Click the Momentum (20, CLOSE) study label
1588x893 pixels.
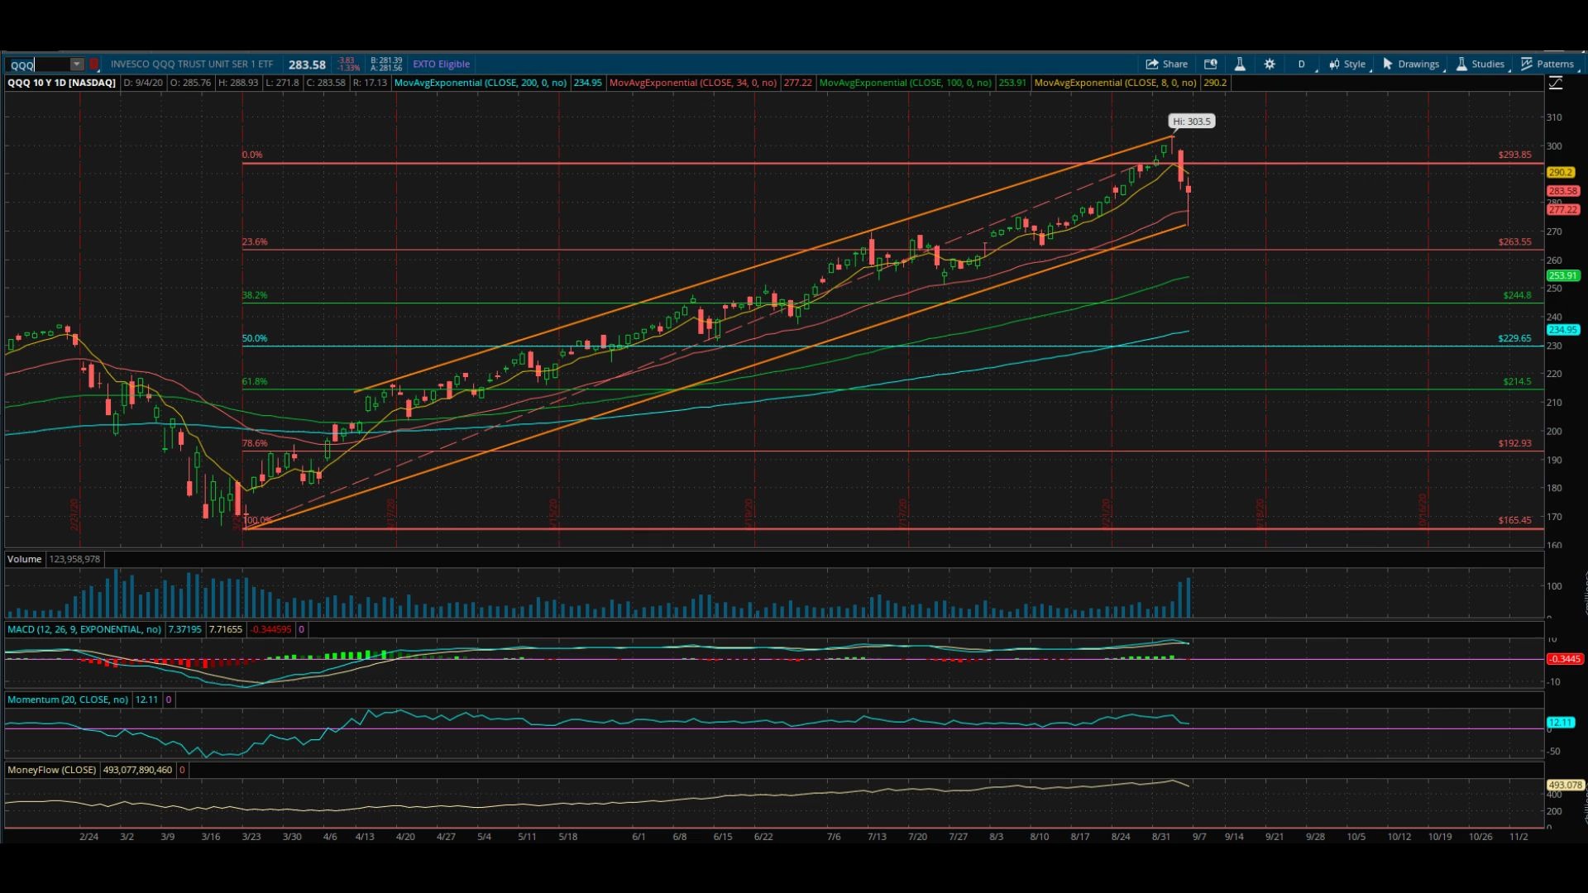click(68, 700)
